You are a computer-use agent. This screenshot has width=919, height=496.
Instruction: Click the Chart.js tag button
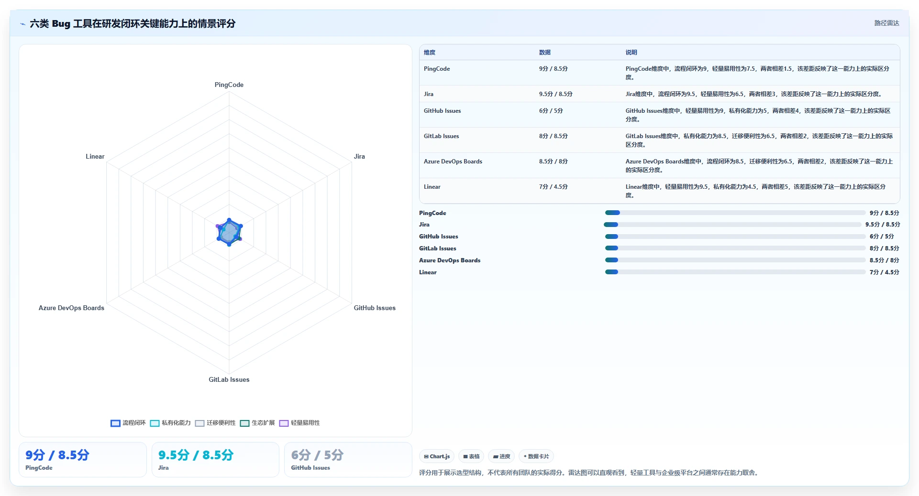tap(437, 456)
